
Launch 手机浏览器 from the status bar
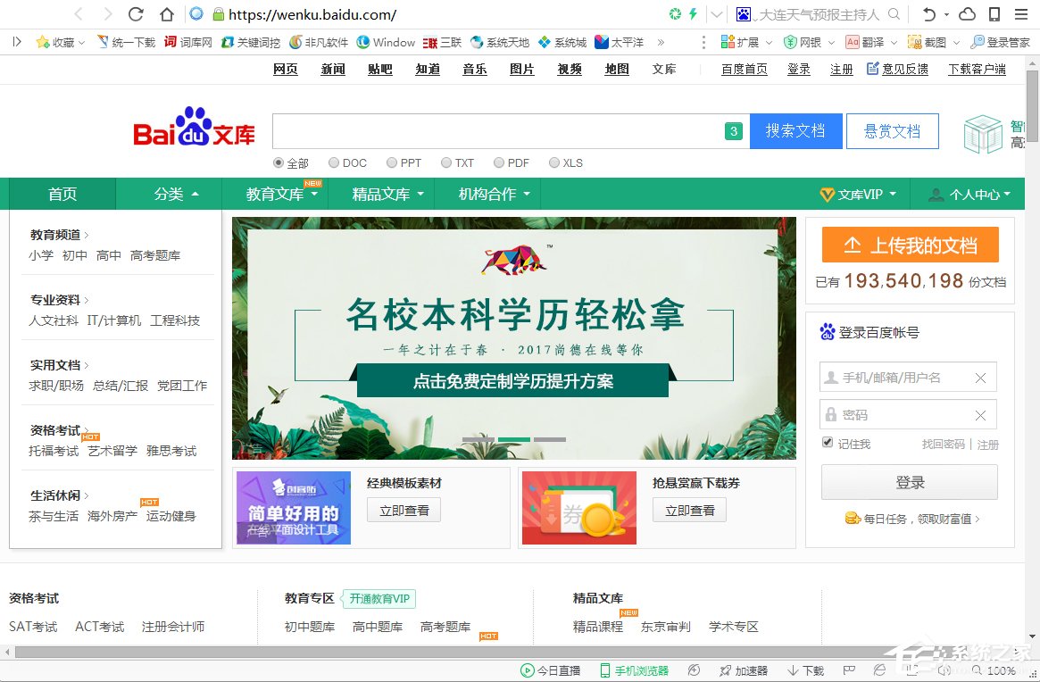click(x=635, y=670)
